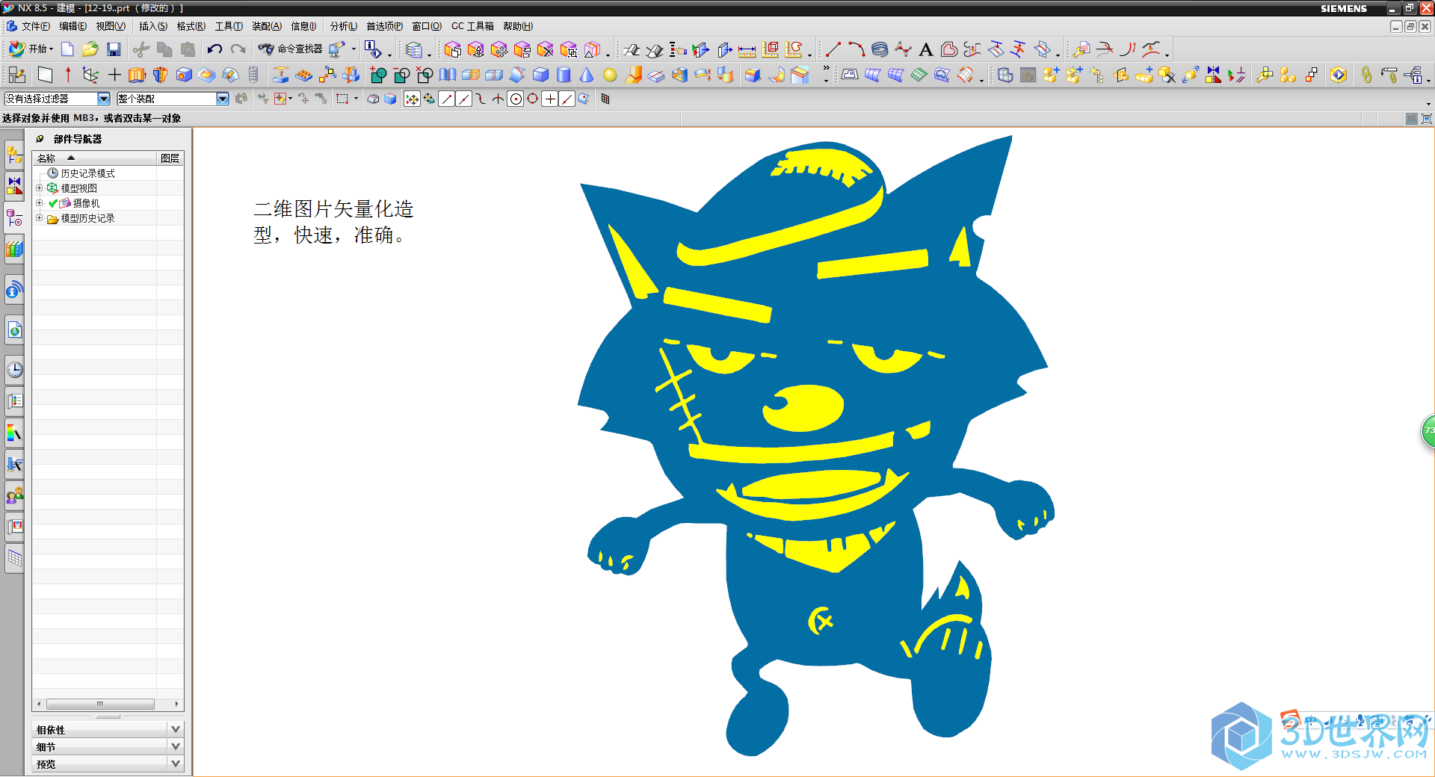Toggle the Existing Point snap option
The image size is (1435, 777).
point(550,99)
